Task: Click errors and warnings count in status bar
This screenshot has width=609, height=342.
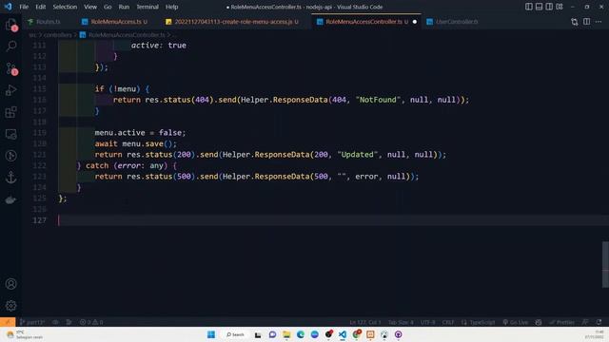Action: (91, 322)
